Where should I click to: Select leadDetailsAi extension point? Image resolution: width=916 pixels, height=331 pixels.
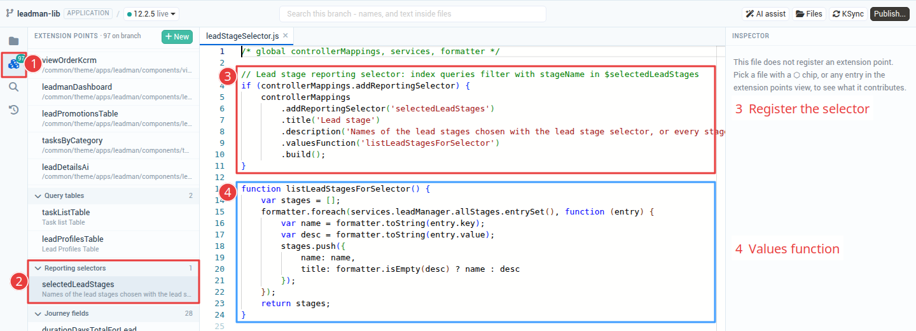[x=113, y=171]
